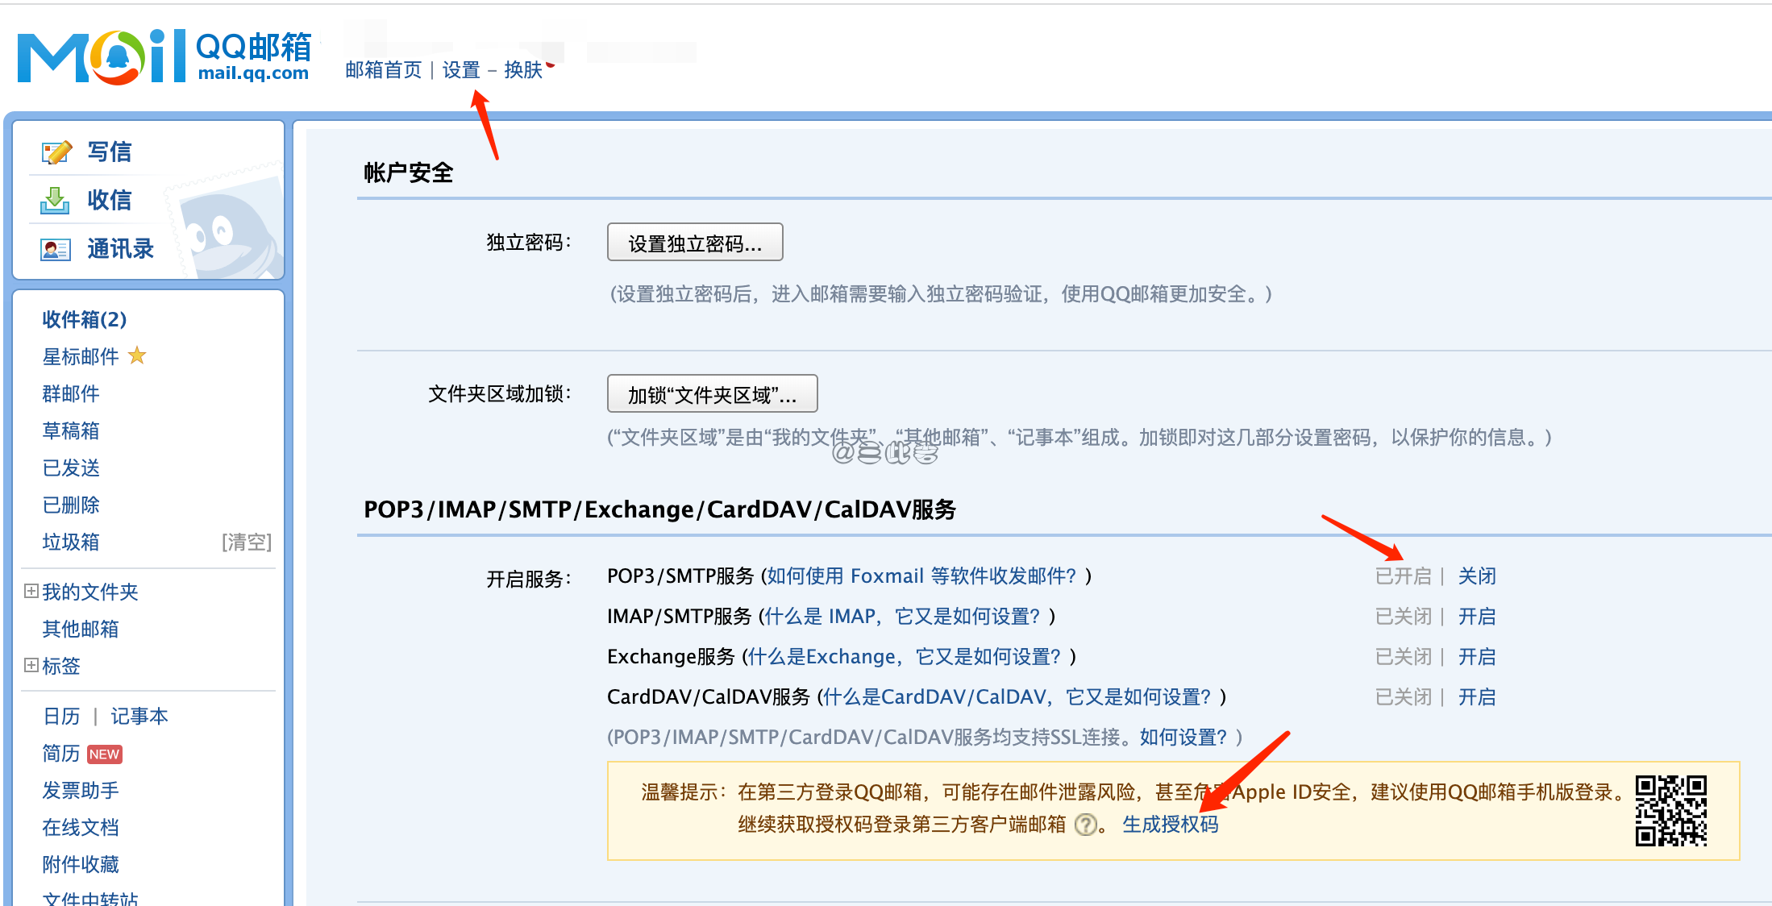Open the 通讯录 contacts icon
This screenshot has height=906, width=1772.
(x=55, y=248)
